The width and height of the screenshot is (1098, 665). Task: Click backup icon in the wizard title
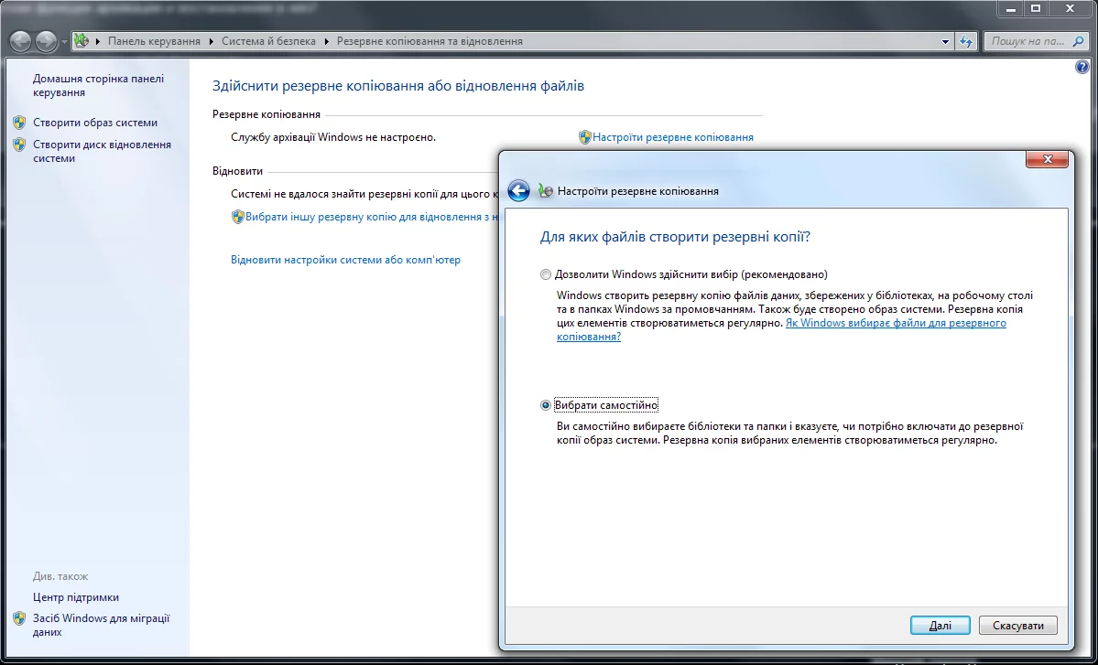pos(545,190)
